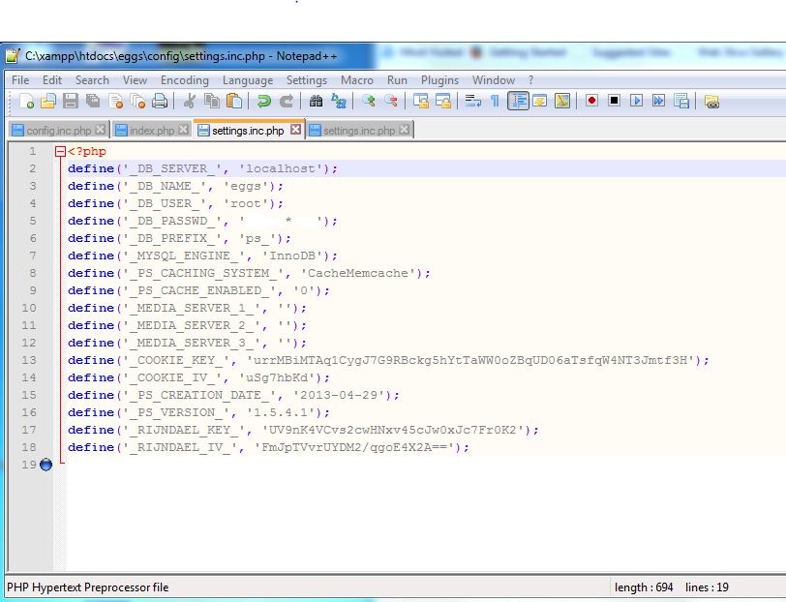Open the Encoding menu
Viewport: 786px width, 602px height.
185,80
